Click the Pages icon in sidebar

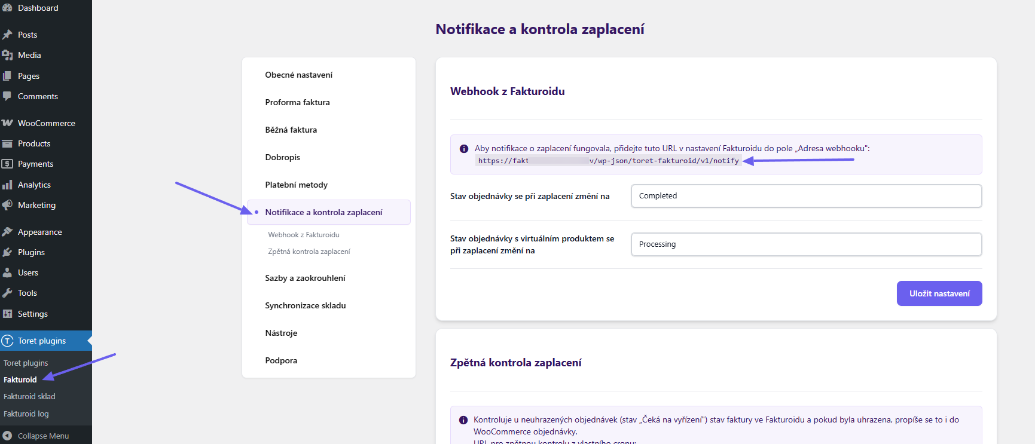(x=7, y=76)
